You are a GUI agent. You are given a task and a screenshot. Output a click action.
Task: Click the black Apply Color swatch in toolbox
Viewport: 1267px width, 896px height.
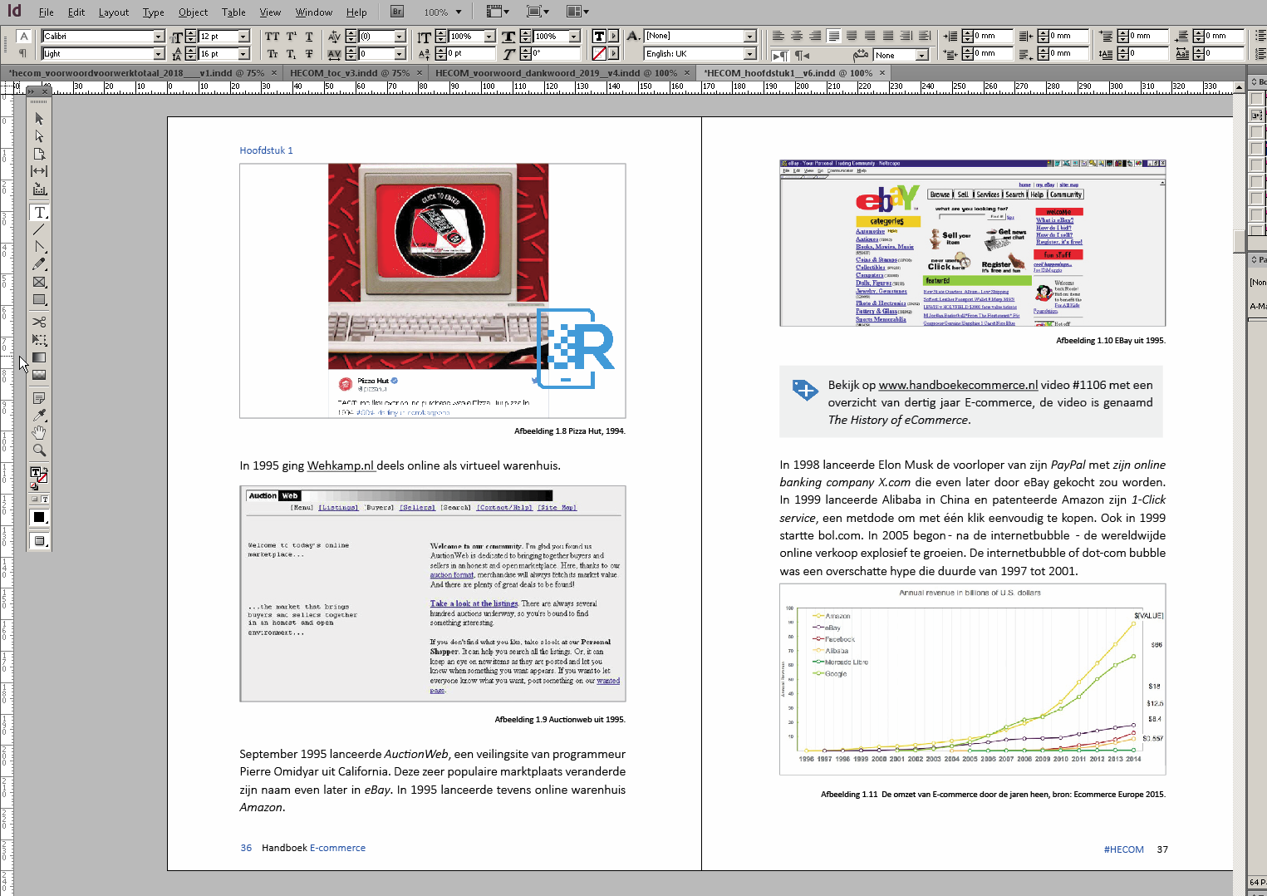pyautogui.click(x=39, y=517)
